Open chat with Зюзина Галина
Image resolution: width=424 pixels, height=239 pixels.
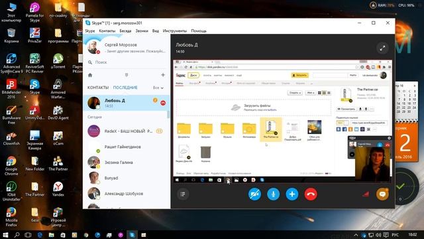[x=127, y=162]
